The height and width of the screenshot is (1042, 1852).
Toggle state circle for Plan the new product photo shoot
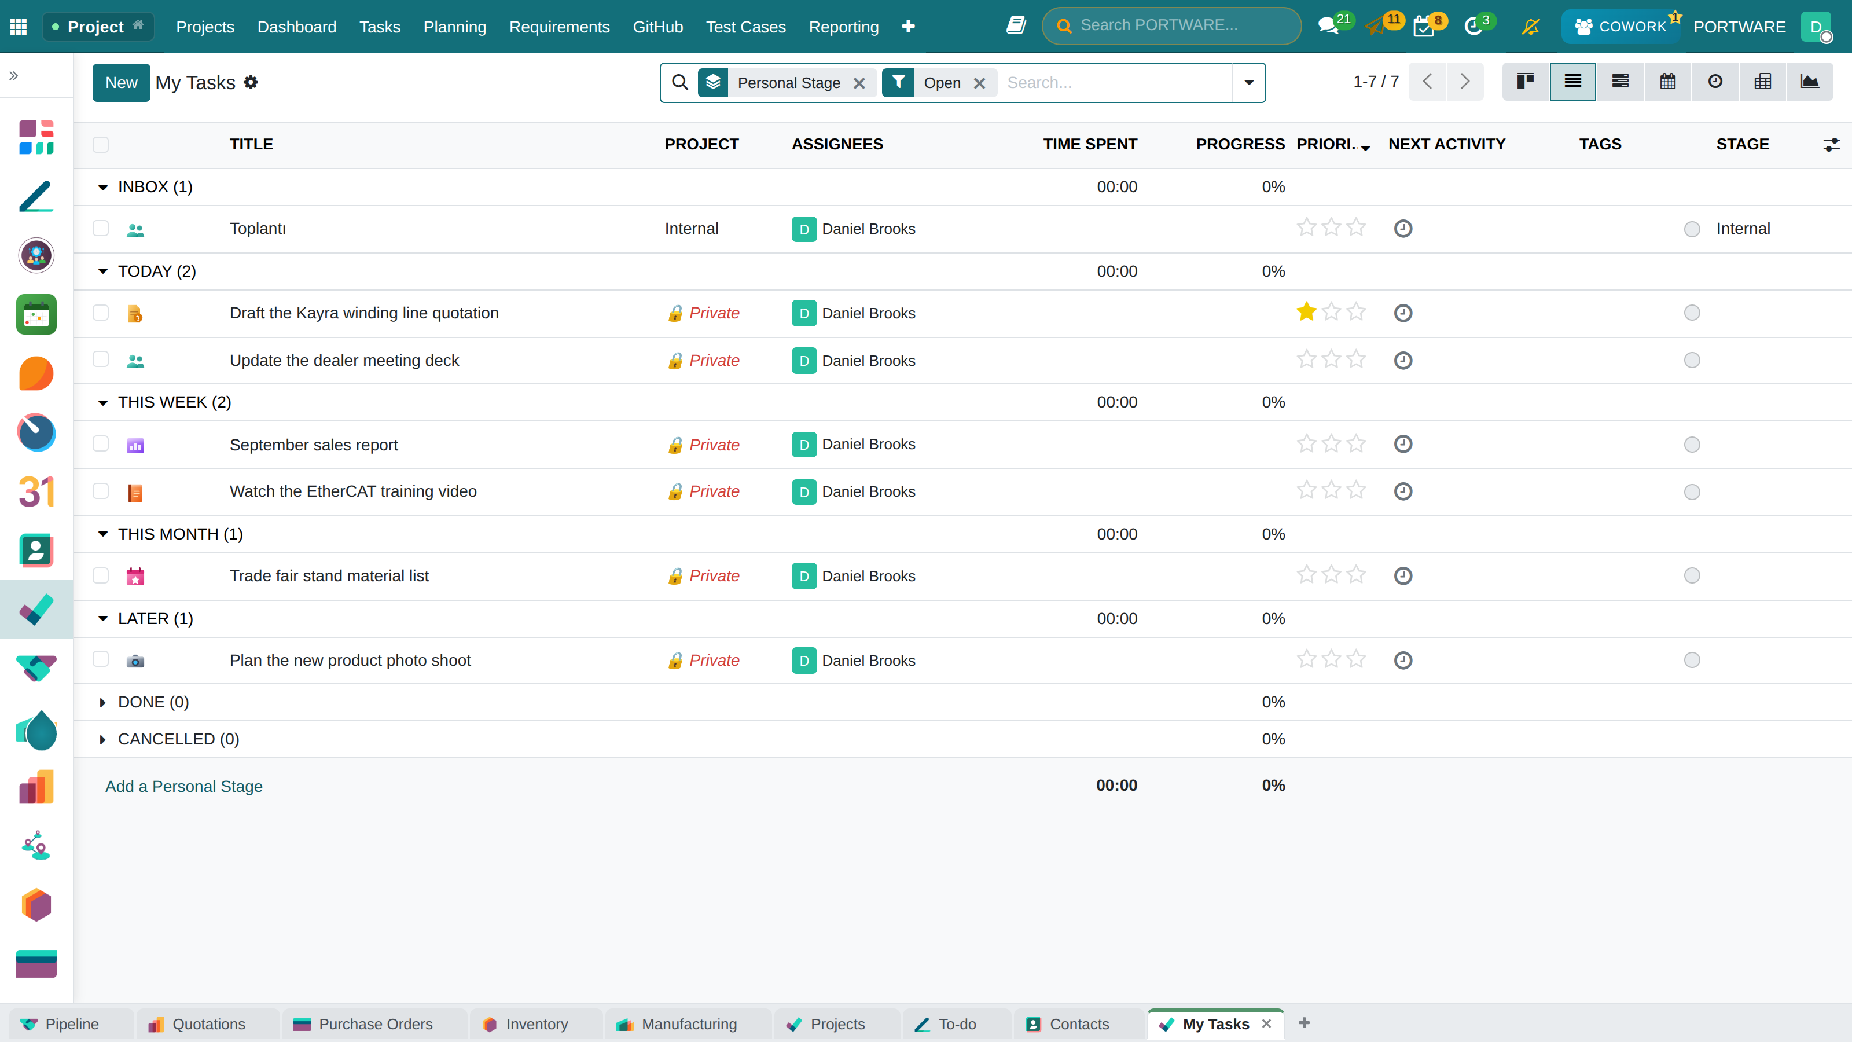coord(1692,660)
